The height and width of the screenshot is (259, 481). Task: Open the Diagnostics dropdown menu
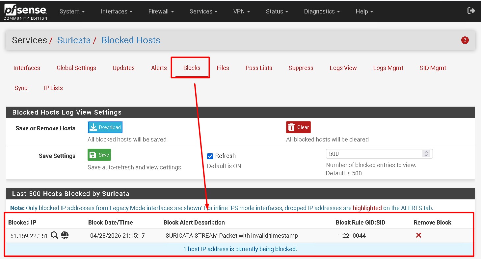point(321,11)
